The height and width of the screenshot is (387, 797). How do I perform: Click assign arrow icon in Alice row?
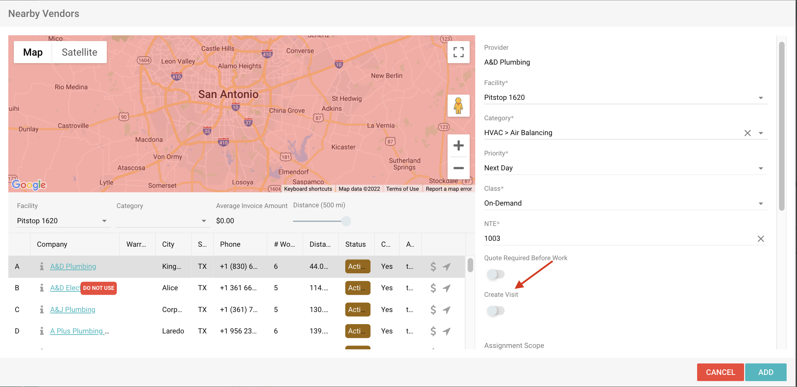click(x=447, y=288)
